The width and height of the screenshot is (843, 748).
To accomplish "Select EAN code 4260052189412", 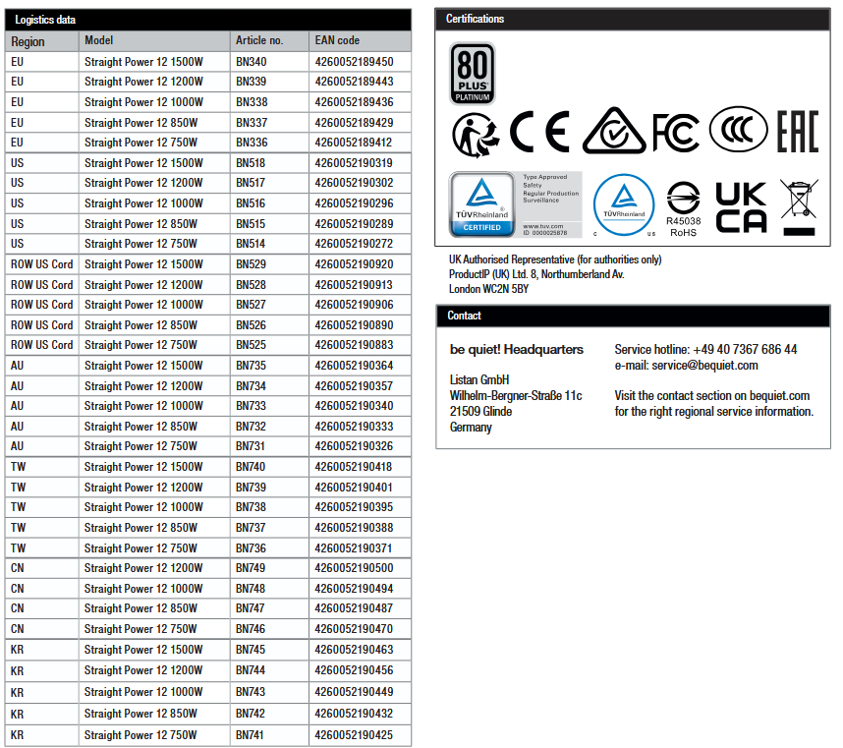I will point(354,143).
